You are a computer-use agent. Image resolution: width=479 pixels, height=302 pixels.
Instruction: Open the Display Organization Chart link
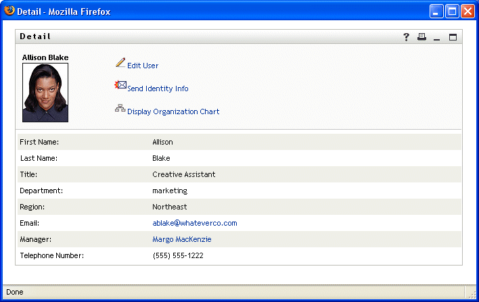coord(173,111)
